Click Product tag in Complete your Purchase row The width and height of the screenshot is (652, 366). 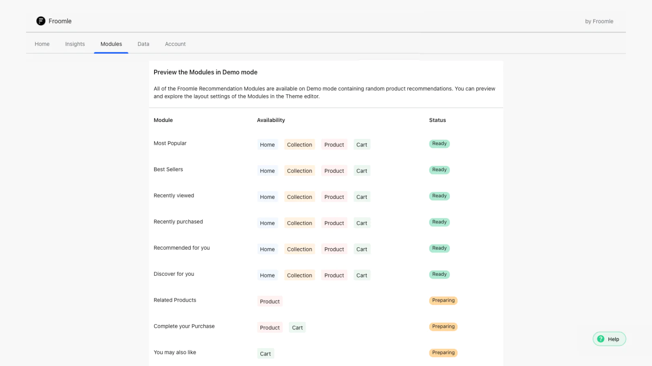pyautogui.click(x=270, y=328)
